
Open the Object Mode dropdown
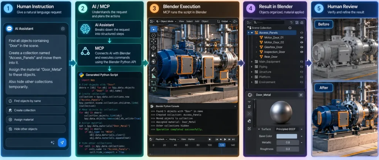(x=167, y=21)
